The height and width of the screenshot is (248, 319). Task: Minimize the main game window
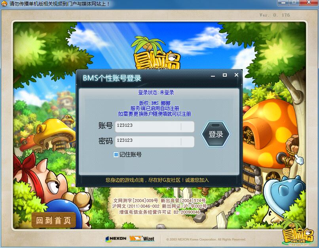[282, 3]
